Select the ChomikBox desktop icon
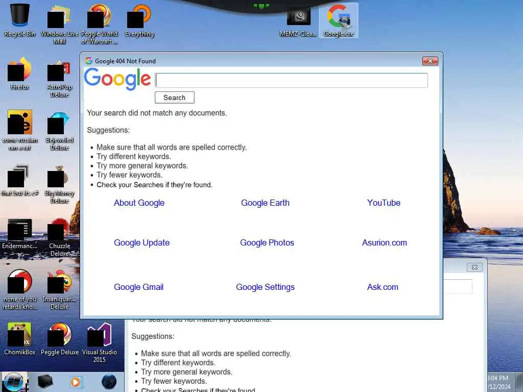Screen dimensions: 523x392 20,339
